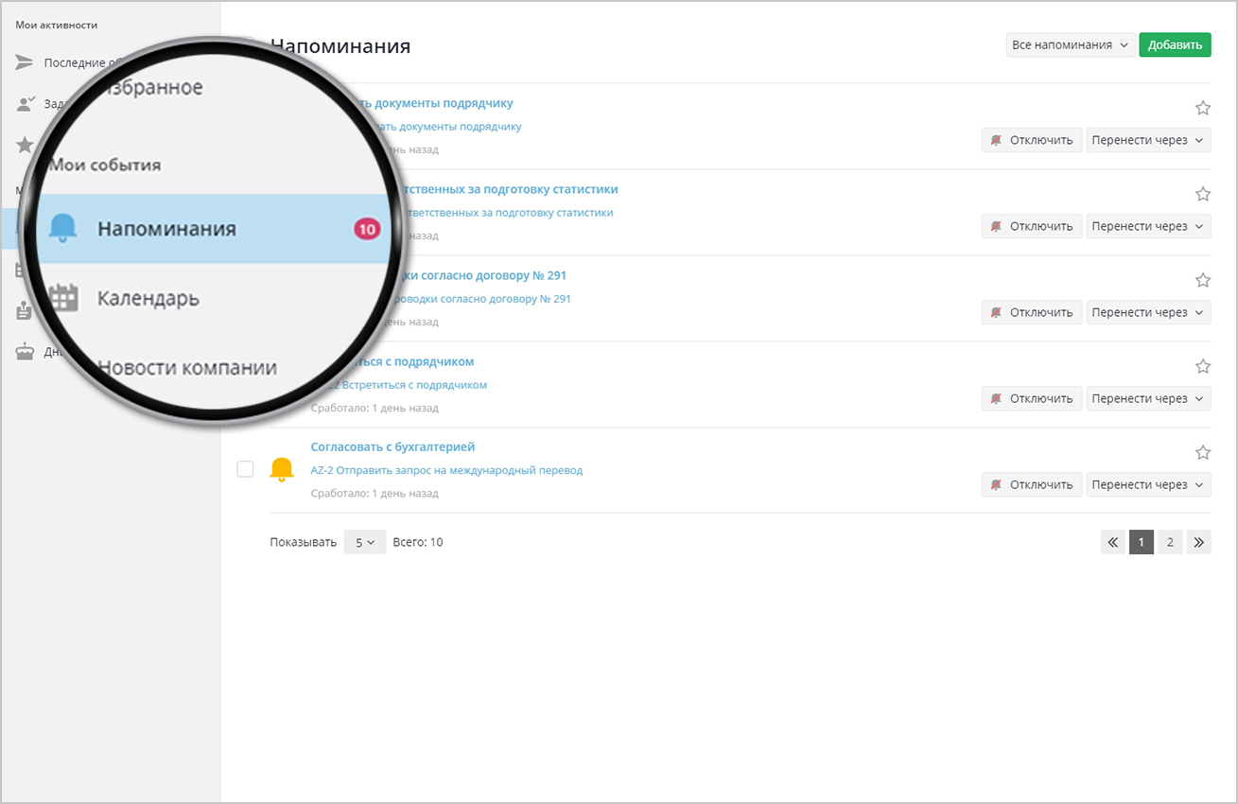Click the green 'Добавить' button
This screenshot has height=804, width=1238.
[x=1175, y=44]
